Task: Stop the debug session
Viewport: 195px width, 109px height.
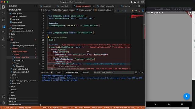Action: point(140,11)
